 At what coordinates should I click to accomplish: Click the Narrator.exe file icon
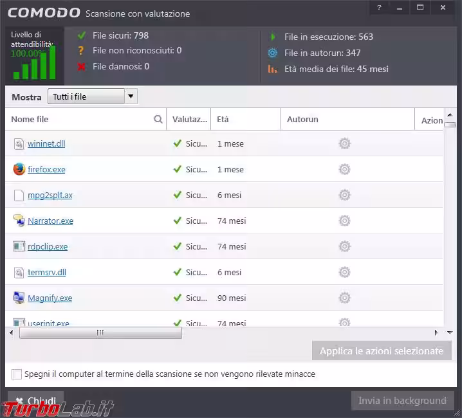(19, 221)
